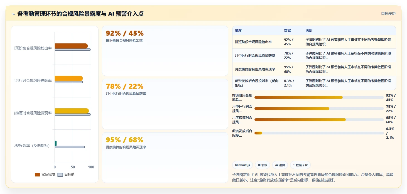Click the small green bar for 投诉率
This screenshot has height=194, width=407.
[56, 143]
